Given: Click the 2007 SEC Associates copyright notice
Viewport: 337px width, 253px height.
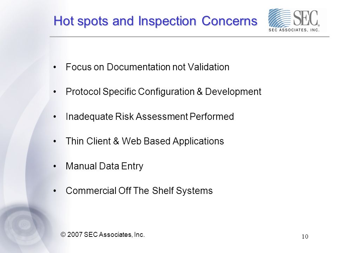Looking at the screenshot, I should [103, 234].
